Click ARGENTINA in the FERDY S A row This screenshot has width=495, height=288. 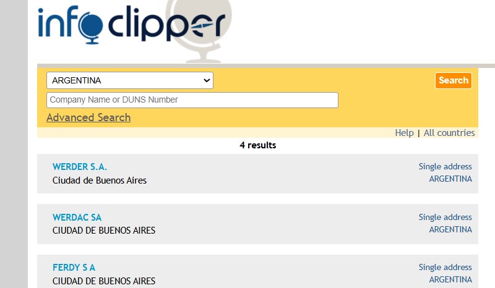tap(450, 279)
